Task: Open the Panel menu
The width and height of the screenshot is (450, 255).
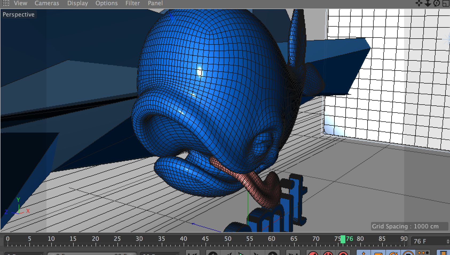Action: 155,3
